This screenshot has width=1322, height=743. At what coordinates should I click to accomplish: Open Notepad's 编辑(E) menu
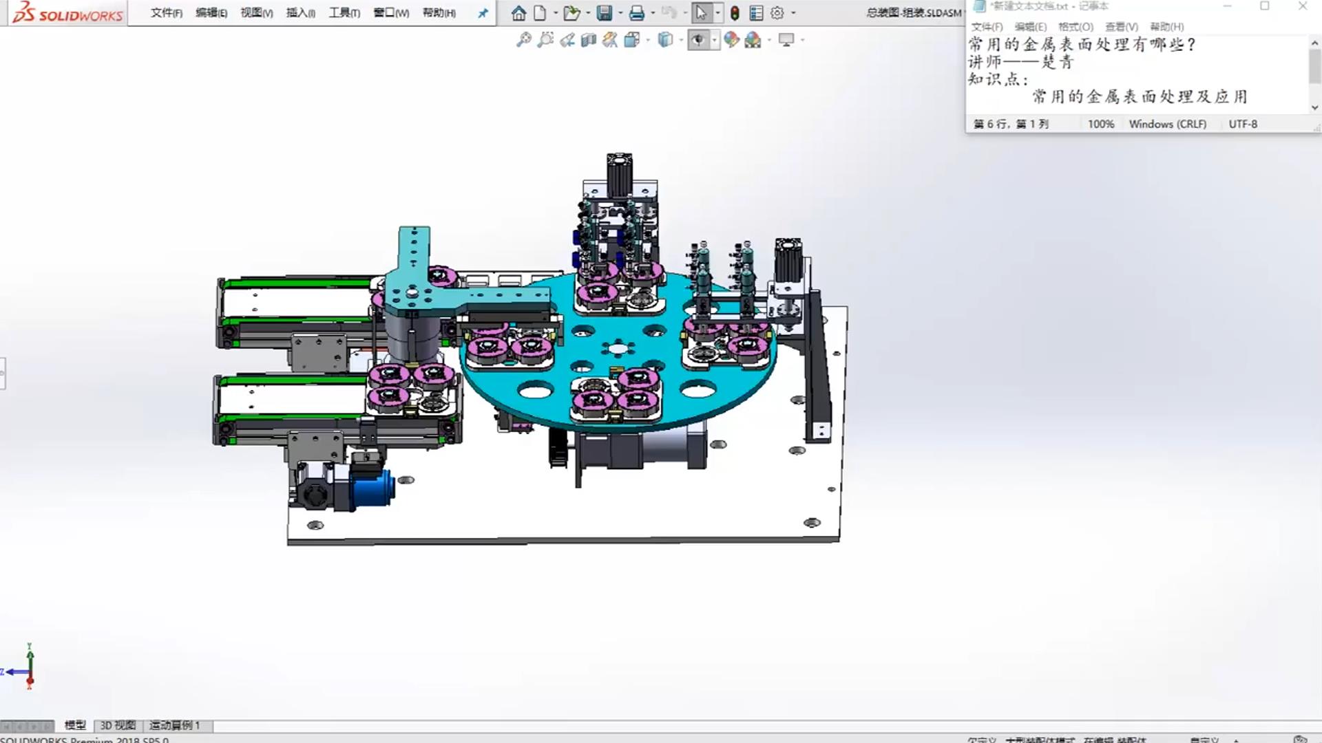point(1030,27)
